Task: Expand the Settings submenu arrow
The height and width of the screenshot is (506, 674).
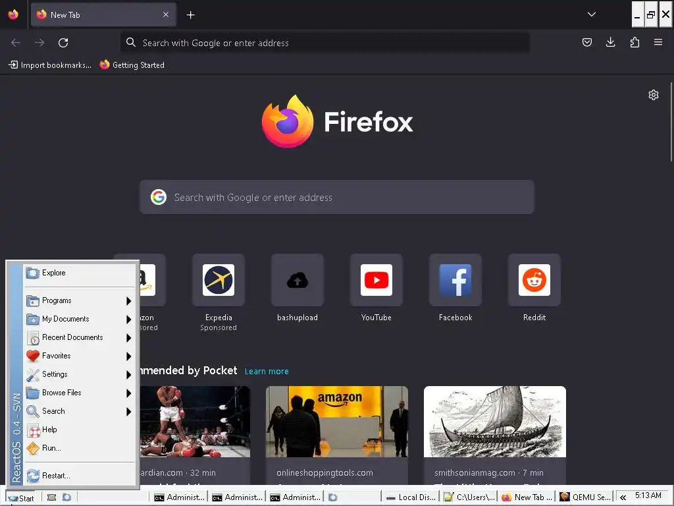Action: (128, 375)
